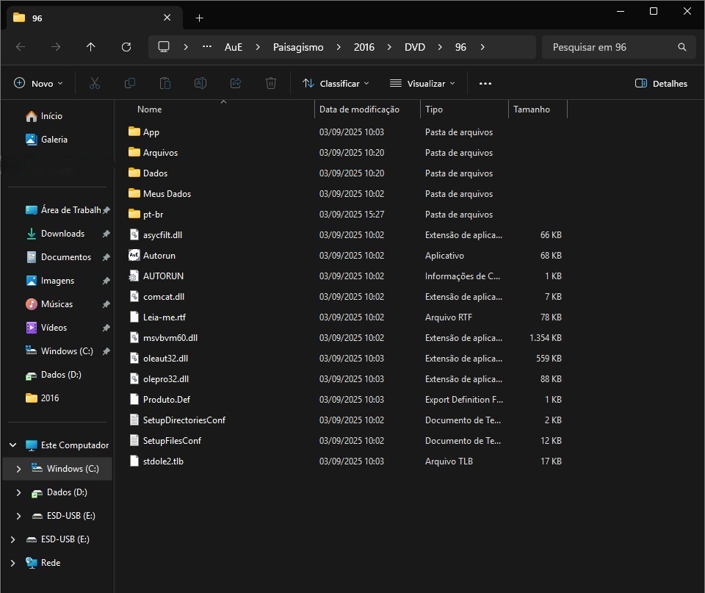705x593 pixels.
Task: Open the Visualizar view dropdown
Action: pos(422,83)
